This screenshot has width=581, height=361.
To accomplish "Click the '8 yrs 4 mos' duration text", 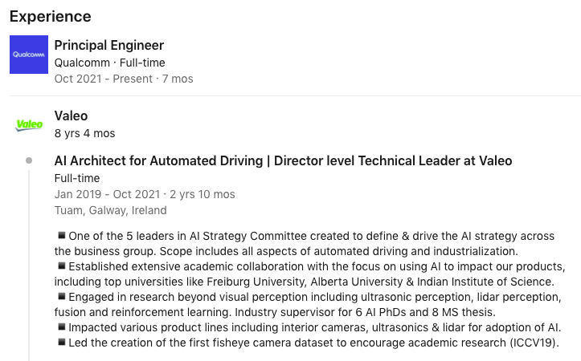I will pos(85,133).
